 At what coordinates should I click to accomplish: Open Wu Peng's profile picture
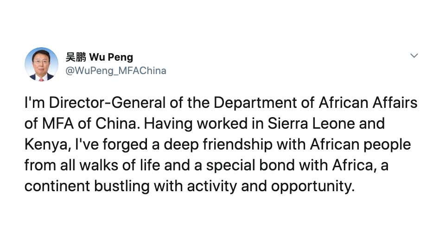[41, 64]
